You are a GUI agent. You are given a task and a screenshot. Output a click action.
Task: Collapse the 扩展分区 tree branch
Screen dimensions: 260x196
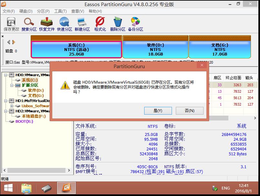click(12, 86)
